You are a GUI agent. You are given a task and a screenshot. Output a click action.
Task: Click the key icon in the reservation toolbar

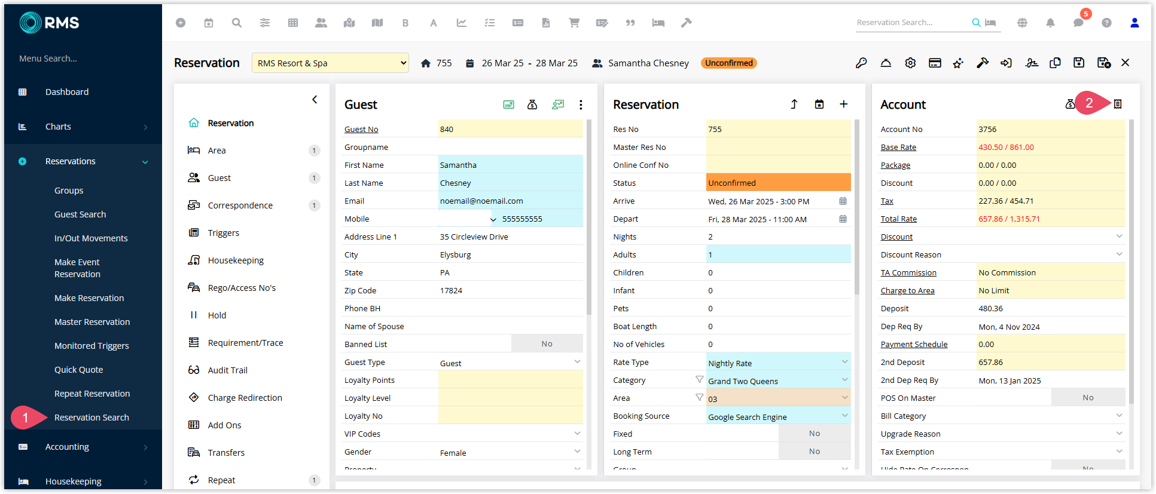tap(861, 63)
